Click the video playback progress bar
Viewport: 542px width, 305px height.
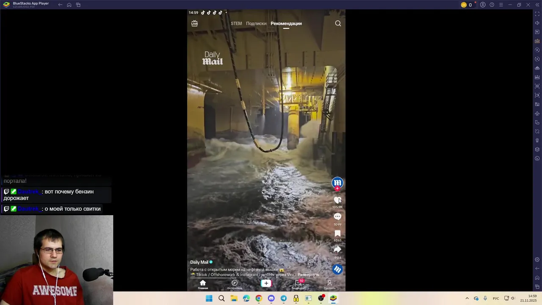click(266, 278)
